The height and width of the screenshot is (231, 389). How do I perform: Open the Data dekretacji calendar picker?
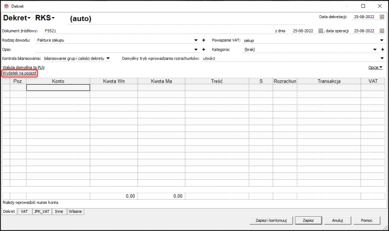[x=382, y=17]
